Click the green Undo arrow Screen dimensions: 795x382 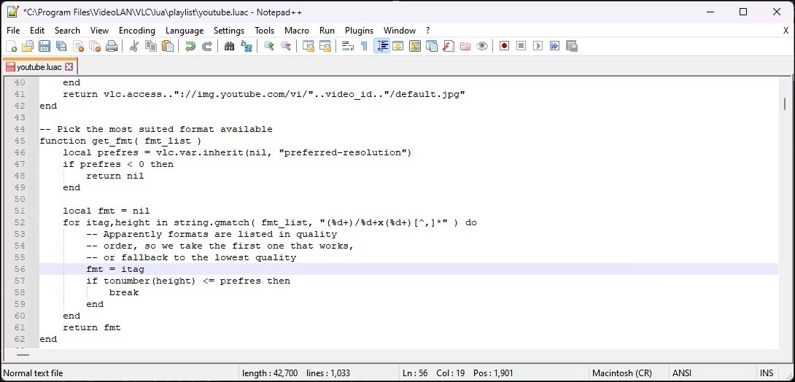(190, 46)
